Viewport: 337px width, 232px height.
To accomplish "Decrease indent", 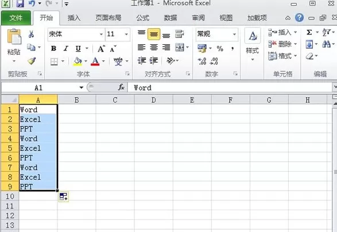I will click(142, 61).
